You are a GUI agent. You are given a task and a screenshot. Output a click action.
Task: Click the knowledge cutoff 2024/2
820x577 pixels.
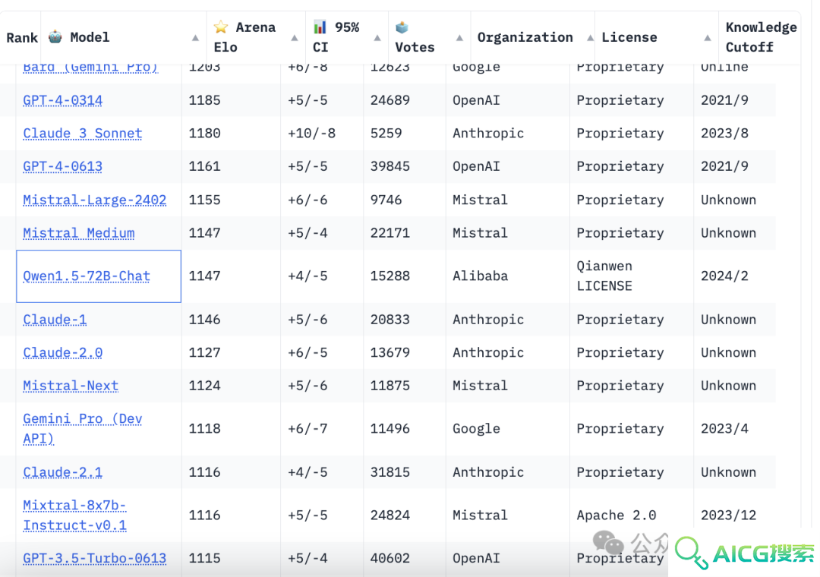(724, 276)
